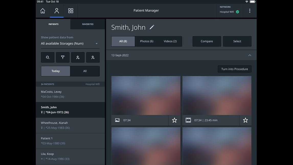
Task: Click the photo type icon beside 07:34
Action: pyautogui.click(x=117, y=120)
